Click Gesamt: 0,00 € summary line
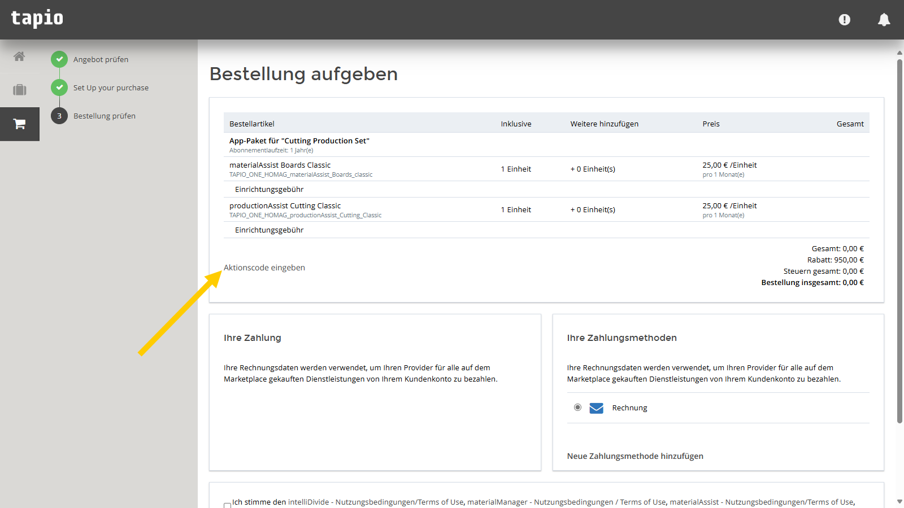This screenshot has width=904, height=508. pos(837,248)
